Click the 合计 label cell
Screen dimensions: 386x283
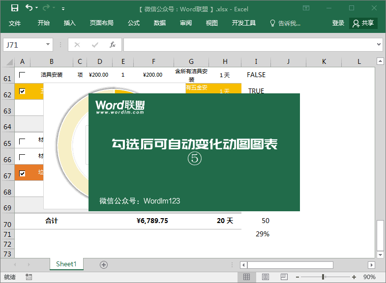52,221
